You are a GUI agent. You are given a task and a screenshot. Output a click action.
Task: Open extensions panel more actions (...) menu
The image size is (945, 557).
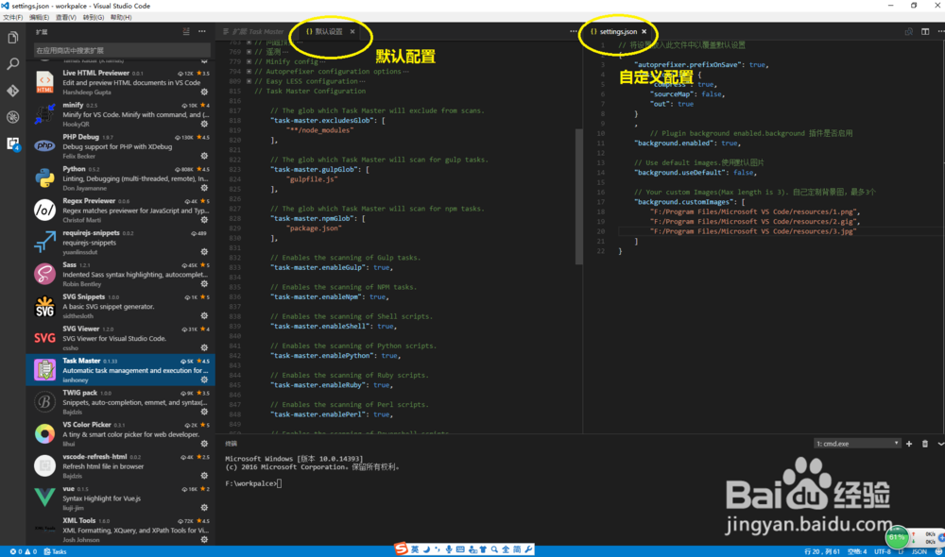[202, 31]
